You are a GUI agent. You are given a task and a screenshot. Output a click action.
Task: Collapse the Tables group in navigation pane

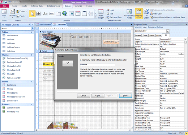tap(31, 32)
